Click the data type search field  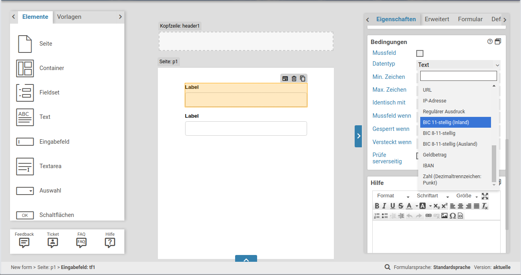click(458, 76)
